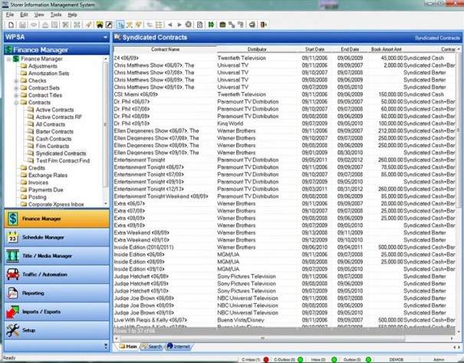This screenshot has width=464, height=363.
Task: Open the Edit menu
Action: [x=24, y=15]
